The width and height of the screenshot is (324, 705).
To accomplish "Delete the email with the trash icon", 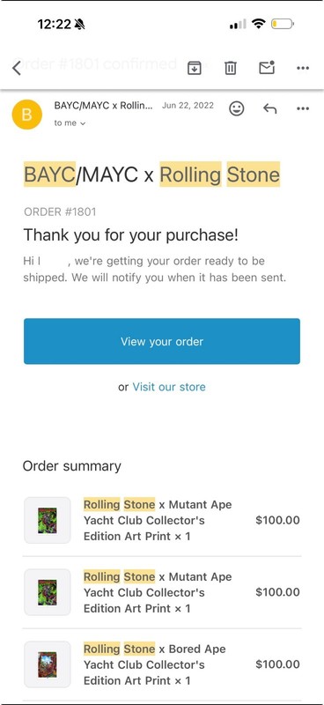I will click(231, 69).
